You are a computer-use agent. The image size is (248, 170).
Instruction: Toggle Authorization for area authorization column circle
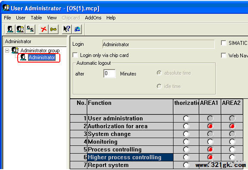pyautogui.click(x=186, y=126)
